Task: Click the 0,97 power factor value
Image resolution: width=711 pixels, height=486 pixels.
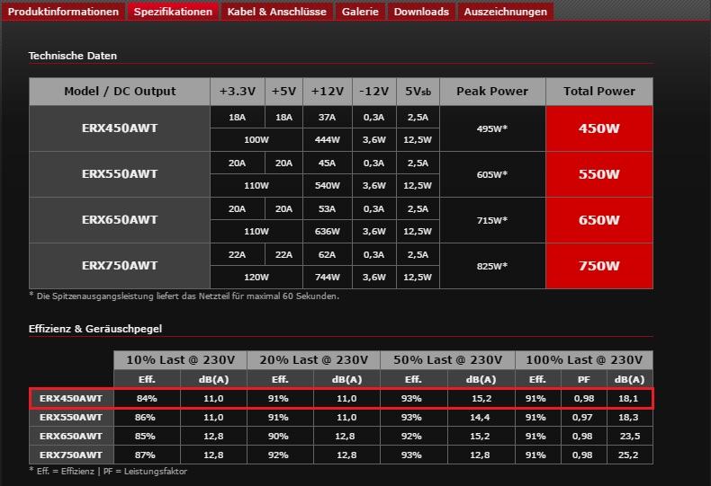Action: (x=582, y=417)
